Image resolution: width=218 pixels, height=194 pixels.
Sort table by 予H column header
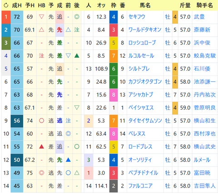click(x=30, y=5)
